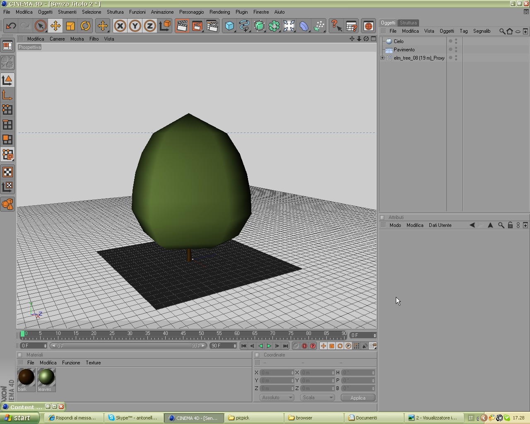Viewport: 530px width, 424px height.
Task: Open the Rendering menu
Action: 219,12
